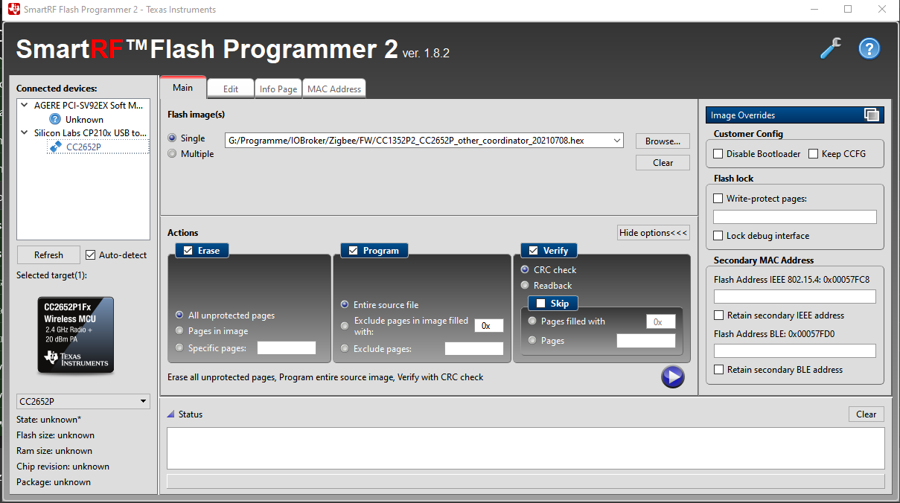Image resolution: width=900 pixels, height=503 pixels.
Task: Switch to the Main tab
Action: 183,88
